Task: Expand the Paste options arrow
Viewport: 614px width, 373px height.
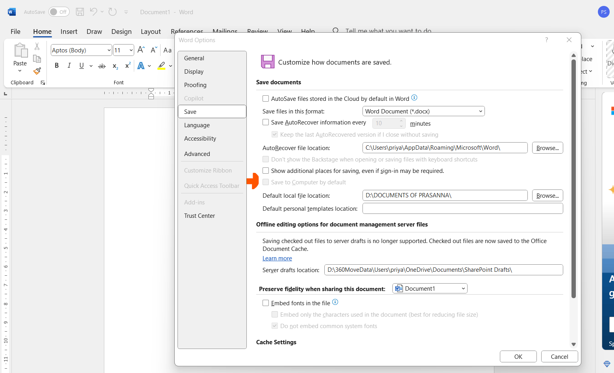Action: tap(20, 71)
